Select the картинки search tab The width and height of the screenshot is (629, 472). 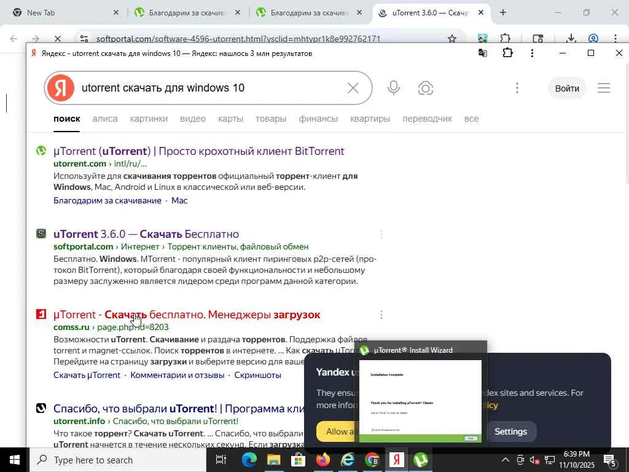tap(149, 119)
